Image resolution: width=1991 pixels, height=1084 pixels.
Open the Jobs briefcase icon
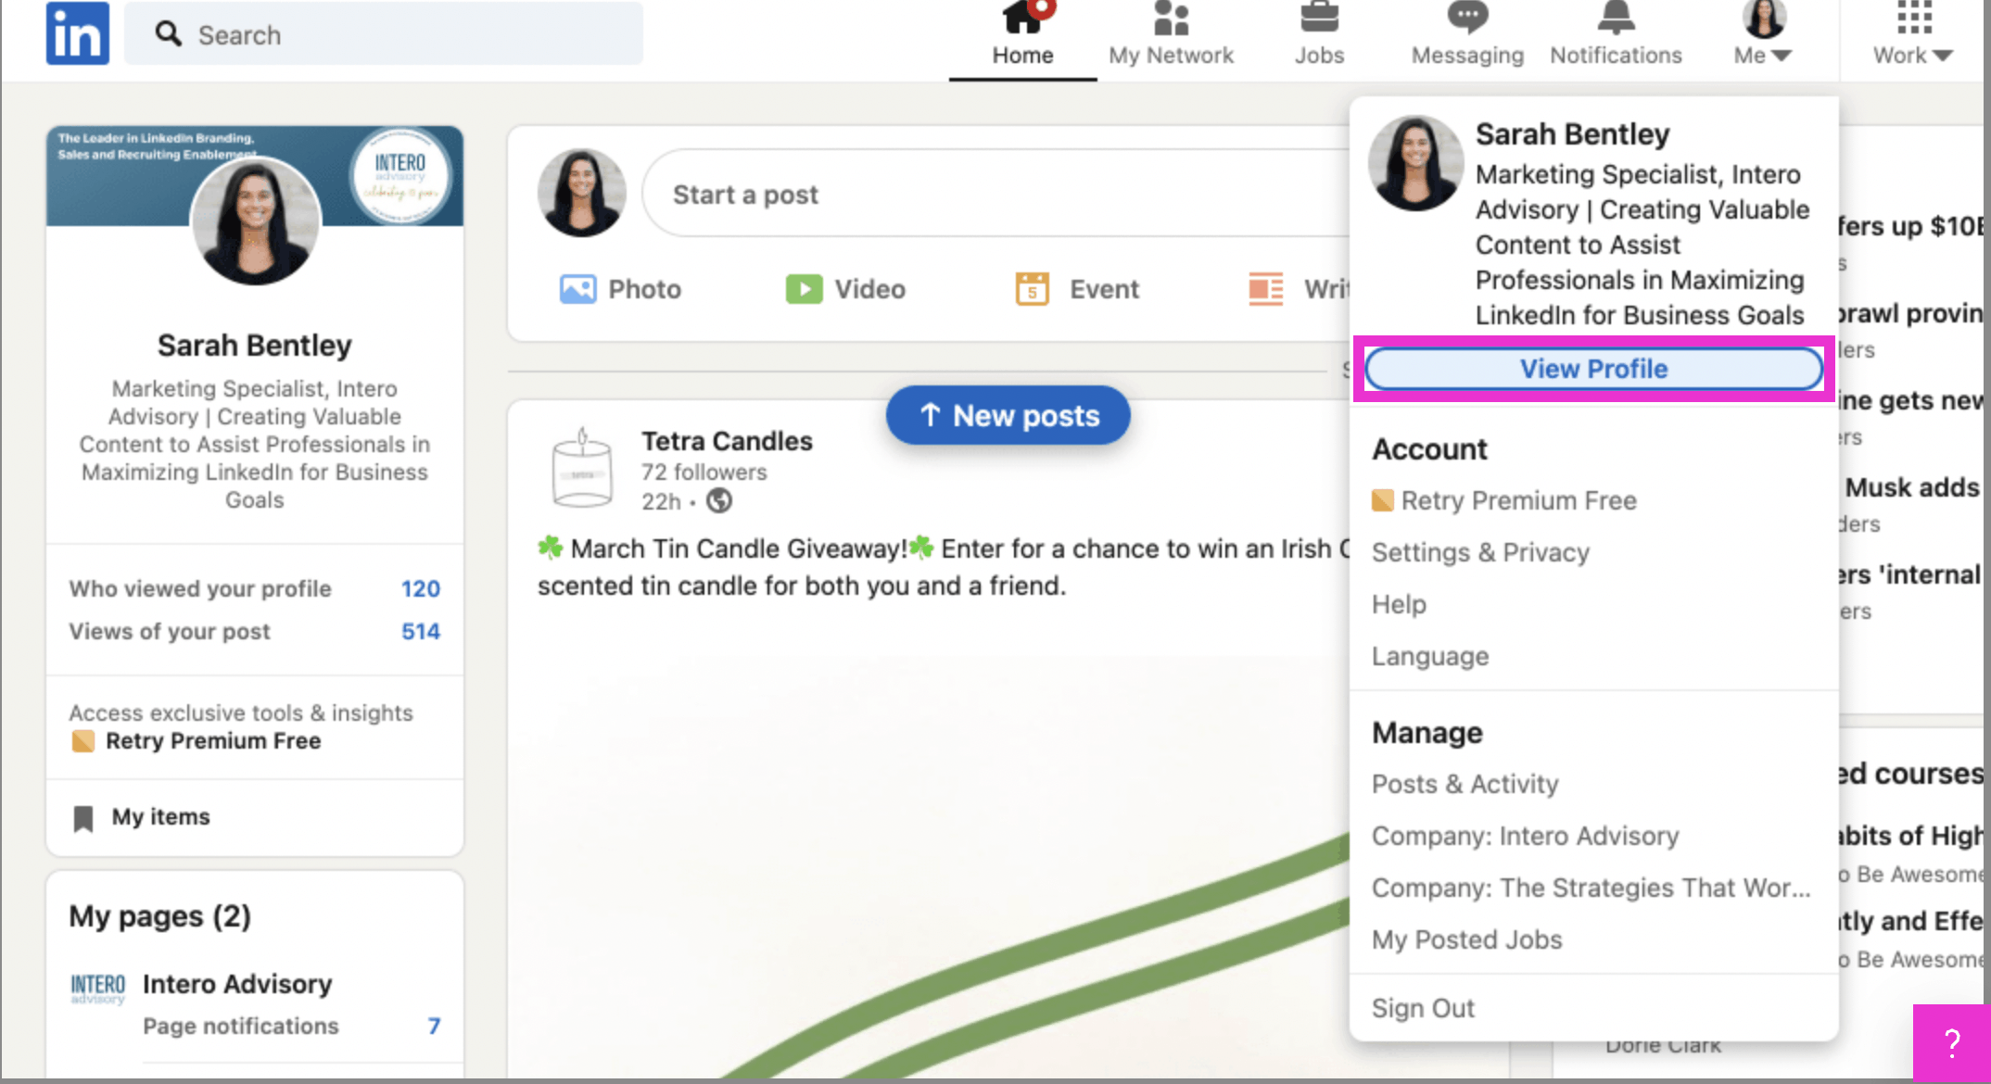coord(1319,17)
